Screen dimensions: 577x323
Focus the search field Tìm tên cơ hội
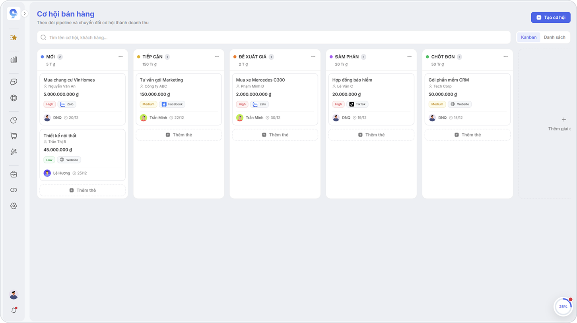coord(274,37)
